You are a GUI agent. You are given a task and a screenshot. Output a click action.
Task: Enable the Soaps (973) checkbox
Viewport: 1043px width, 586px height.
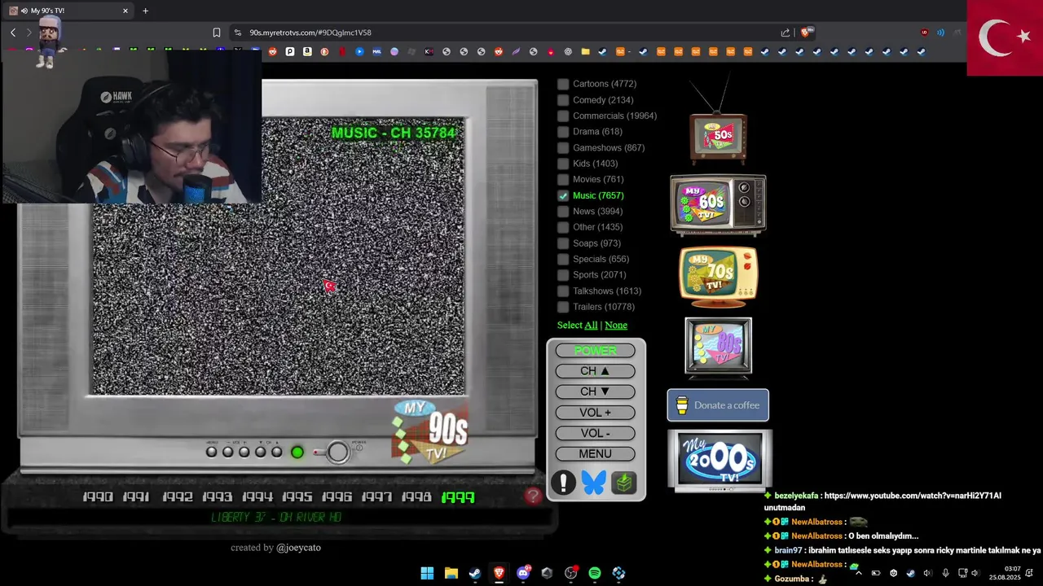pyautogui.click(x=563, y=243)
